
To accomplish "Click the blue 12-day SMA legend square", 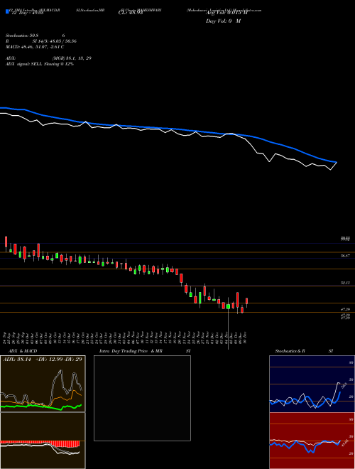I will tap(7, 11).
